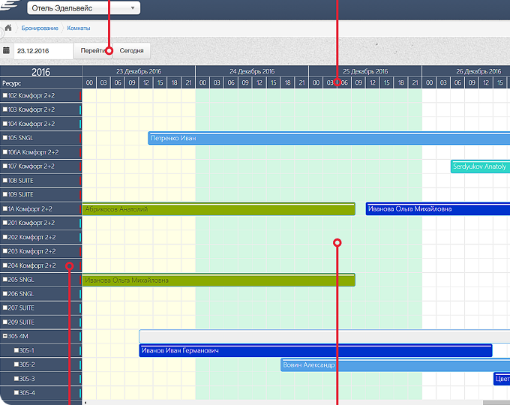This screenshot has height=405, width=510.
Task: Open the gray summary bar in row 305 4M
Action: (324, 336)
